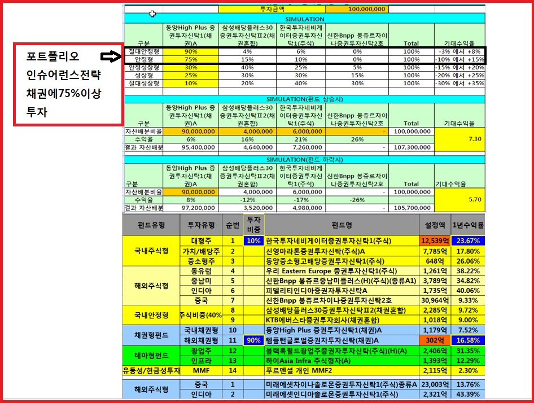Screen dimensions: 534x403
Task: Click the 순번 column header
Action: pos(233,225)
